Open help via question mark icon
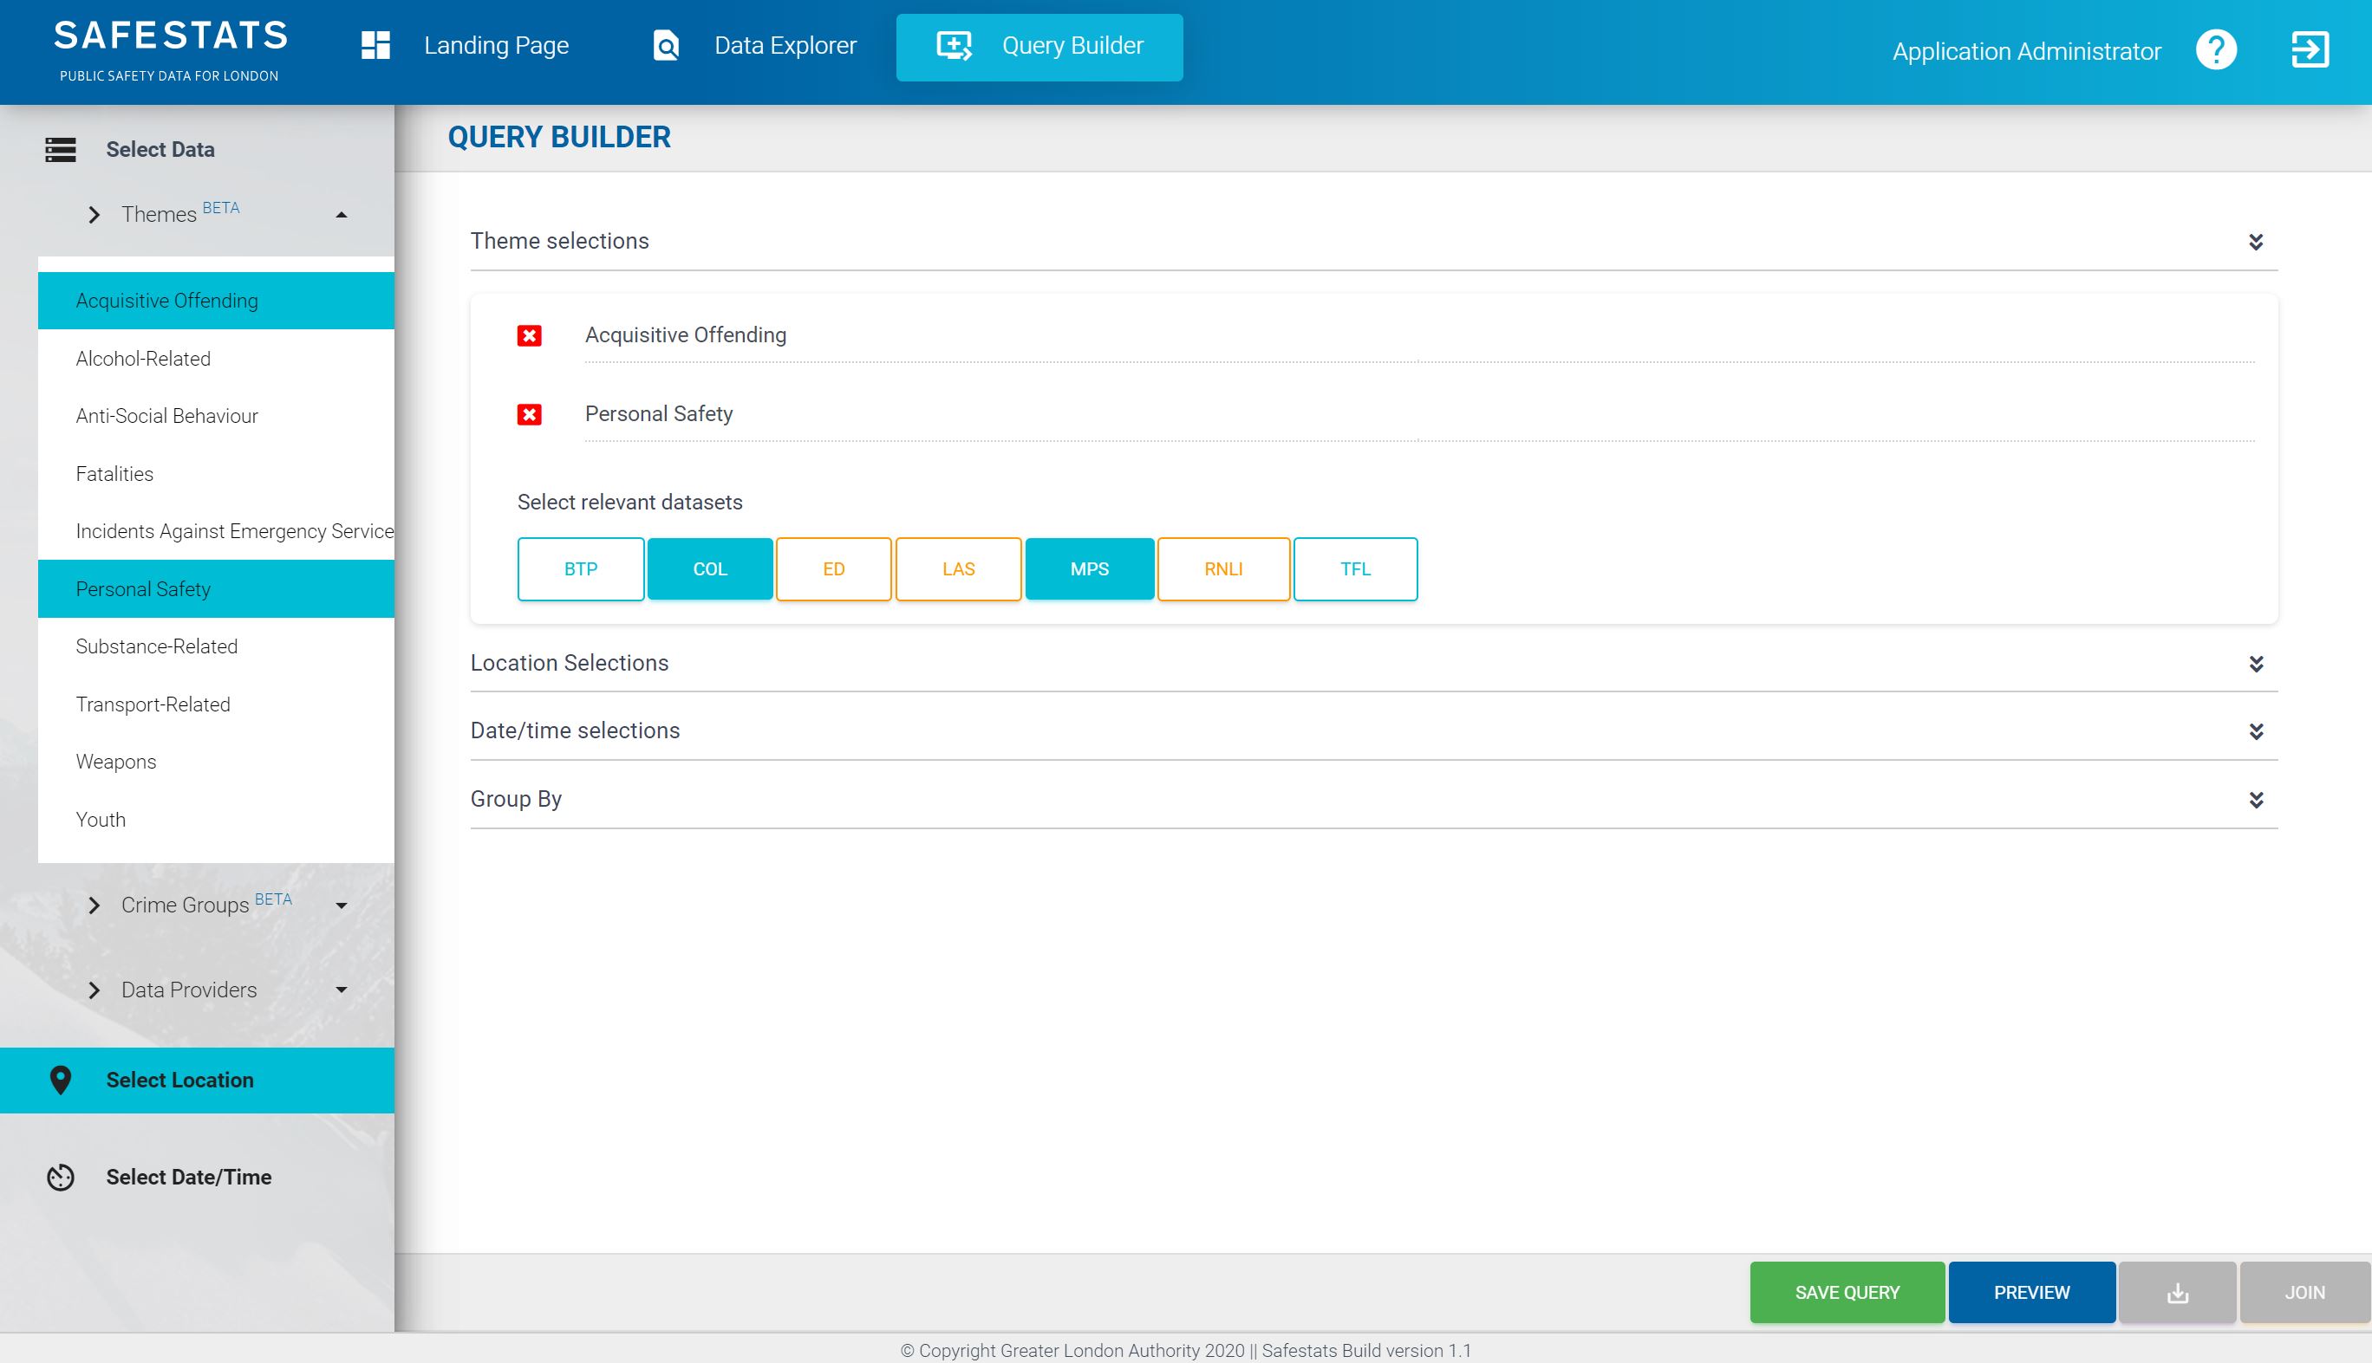Viewport: 2372px width, 1363px height. tap(2216, 49)
